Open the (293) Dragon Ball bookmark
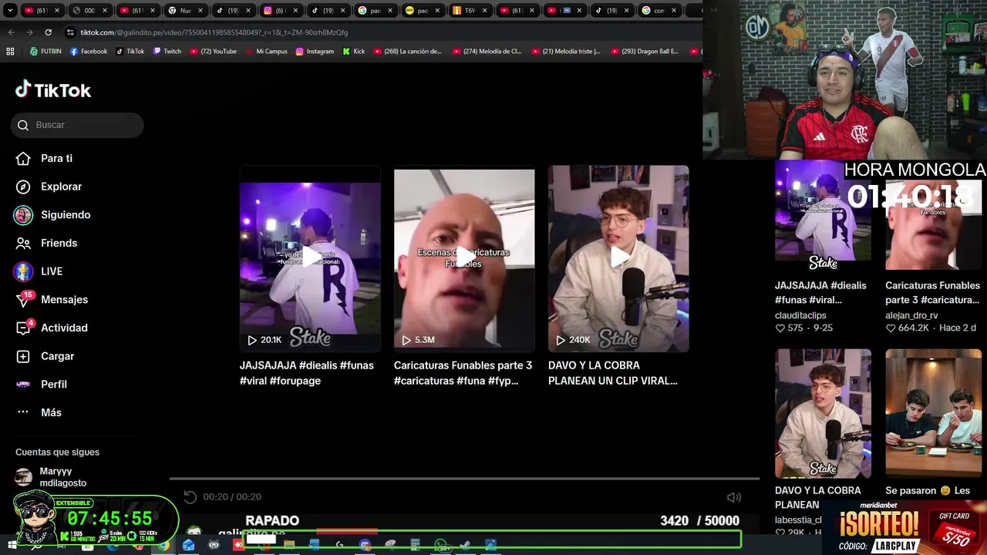Screen dimensions: 987x555 (645, 52)
